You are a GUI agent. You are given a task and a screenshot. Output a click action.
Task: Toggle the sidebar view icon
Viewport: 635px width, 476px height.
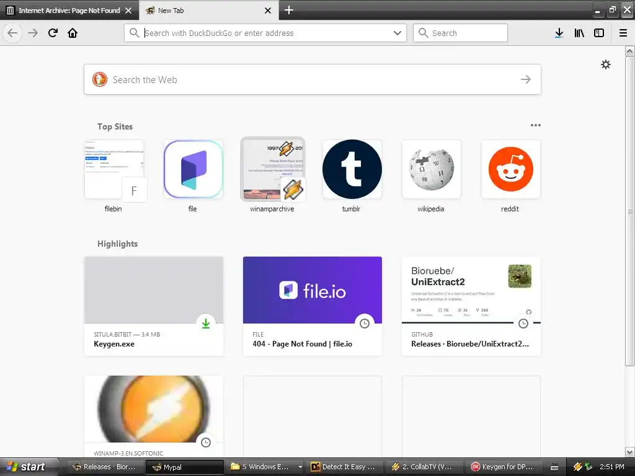point(599,33)
